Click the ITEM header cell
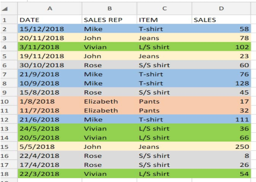 (x=164, y=20)
